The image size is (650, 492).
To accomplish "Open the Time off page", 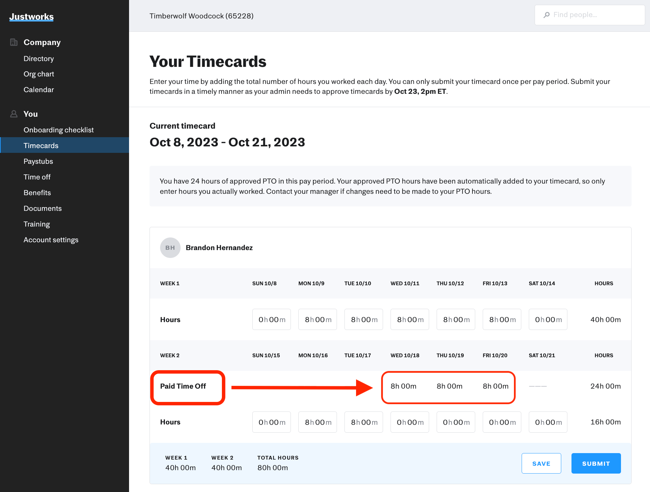I will pos(37,177).
